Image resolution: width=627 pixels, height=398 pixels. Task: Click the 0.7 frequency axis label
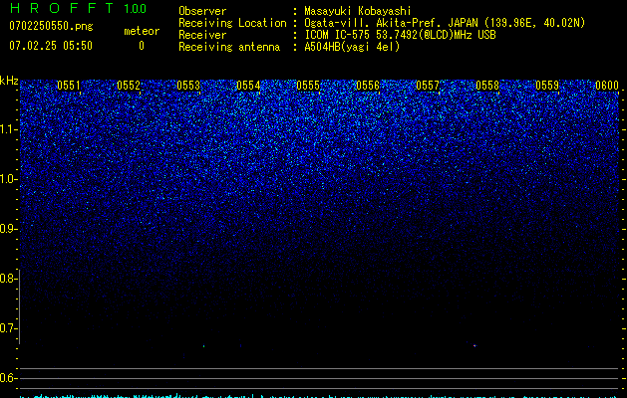(x=9, y=328)
